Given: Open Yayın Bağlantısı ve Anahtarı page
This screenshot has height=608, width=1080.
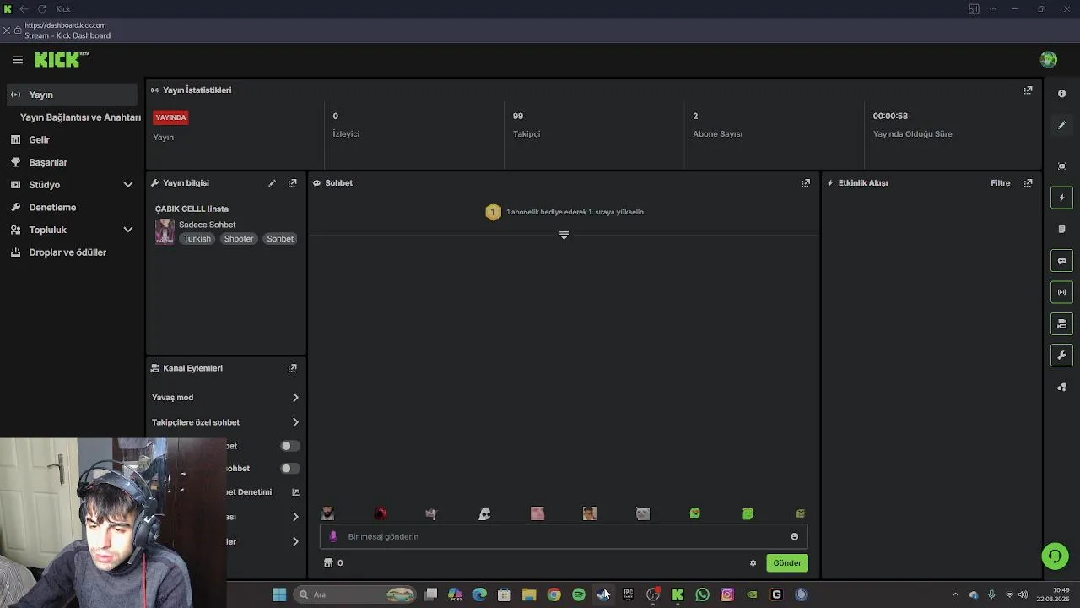Looking at the screenshot, I should coord(80,117).
